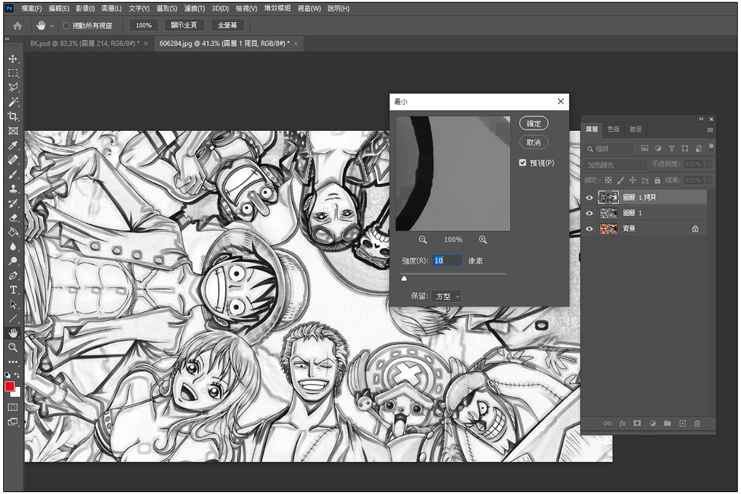The height and width of the screenshot is (494, 741).
Task: Toggle 捲動所有視窗 checkbox
Action: tap(66, 25)
